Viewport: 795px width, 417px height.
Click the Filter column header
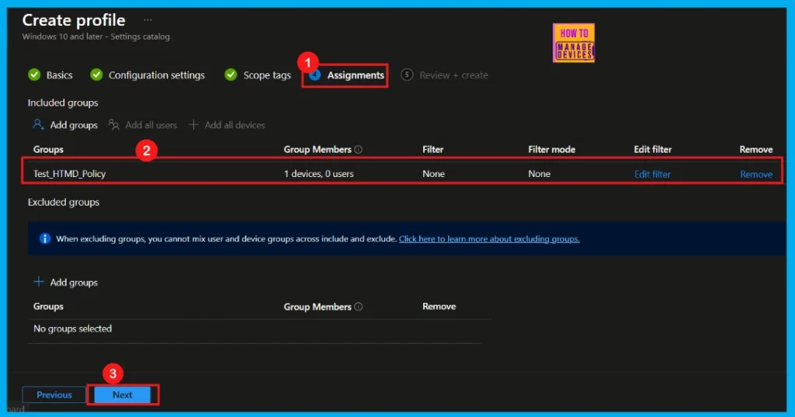pyautogui.click(x=433, y=149)
